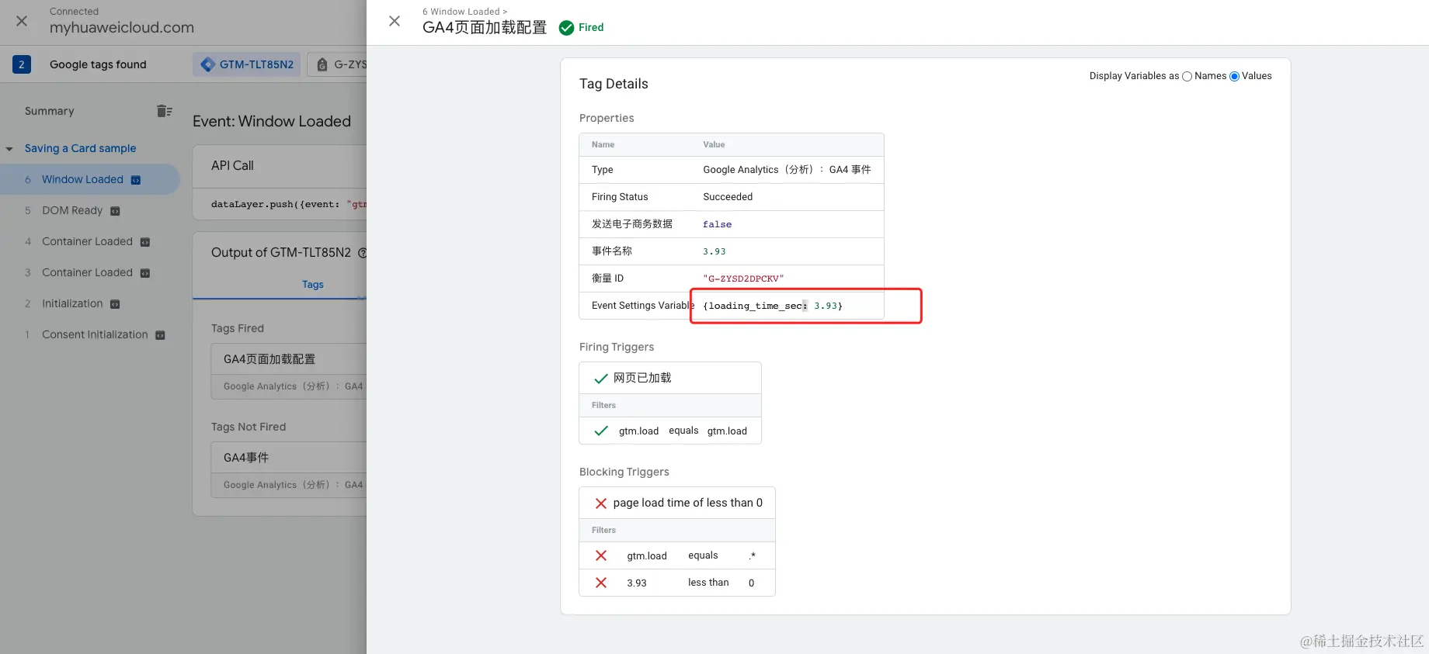Click the checkmark icon beside 网页已加载
The image size is (1429, 654).
tap(600, 379)
